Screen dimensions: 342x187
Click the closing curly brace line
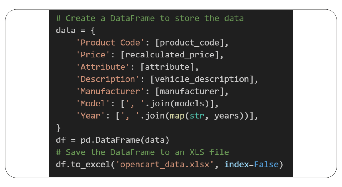click(x=58, y=128)
